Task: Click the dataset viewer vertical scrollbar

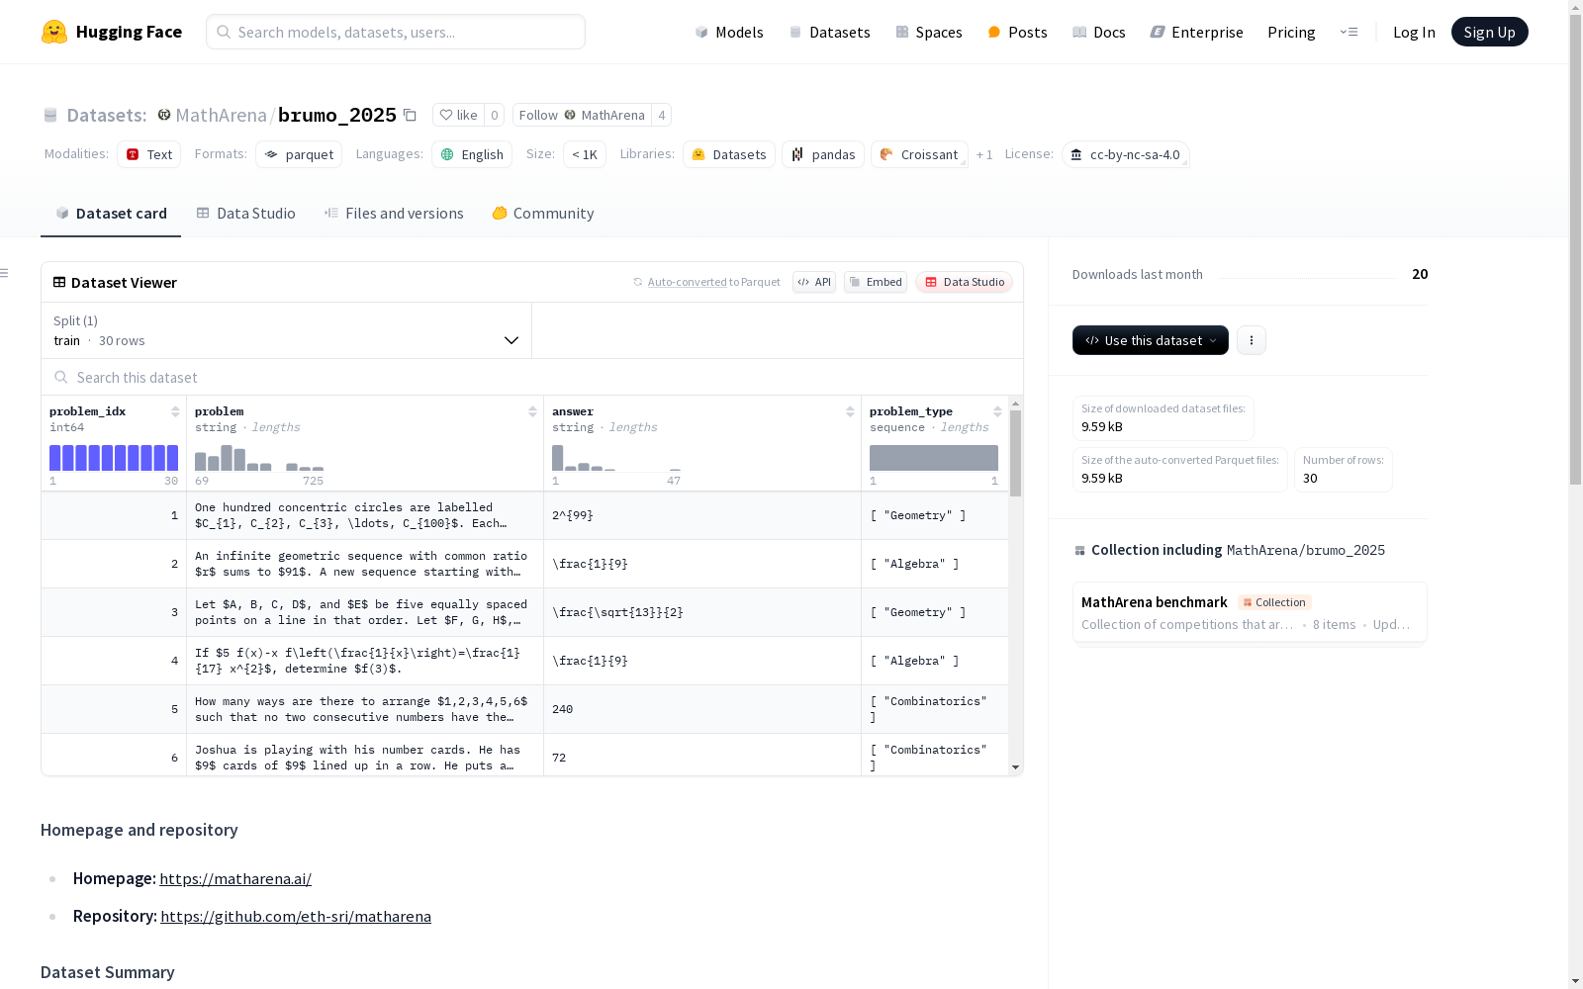Action: click(1015, 453)
